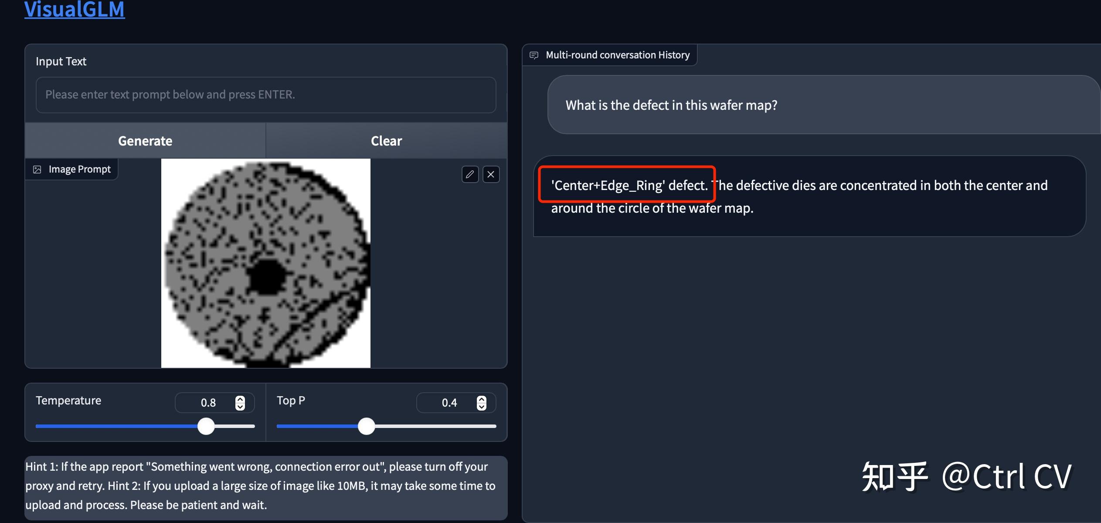Click the 'Center+Edge_Ring' defect response message
This screenshot has height=523, width=1101.
point(799,197)
